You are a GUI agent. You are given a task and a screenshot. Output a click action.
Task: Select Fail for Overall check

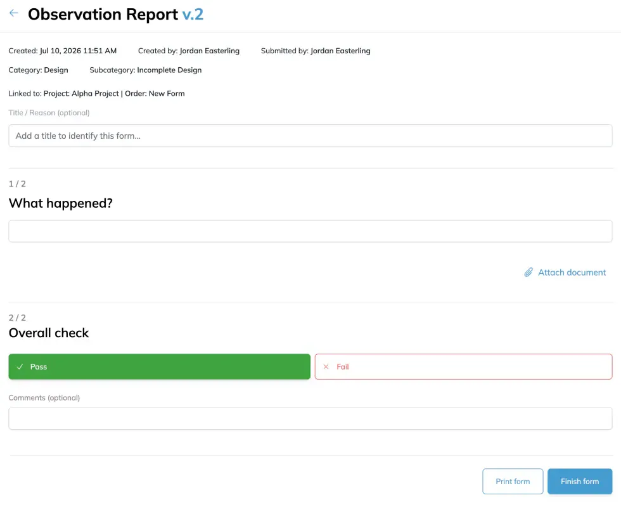[463, 366]
